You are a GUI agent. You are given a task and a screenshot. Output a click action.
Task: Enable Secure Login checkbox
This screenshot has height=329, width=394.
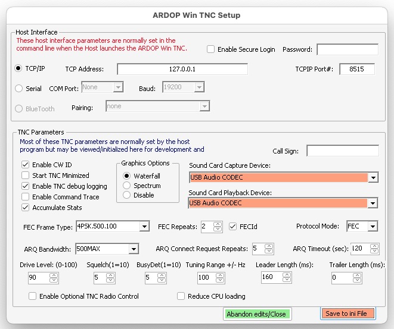coord(211,49)
